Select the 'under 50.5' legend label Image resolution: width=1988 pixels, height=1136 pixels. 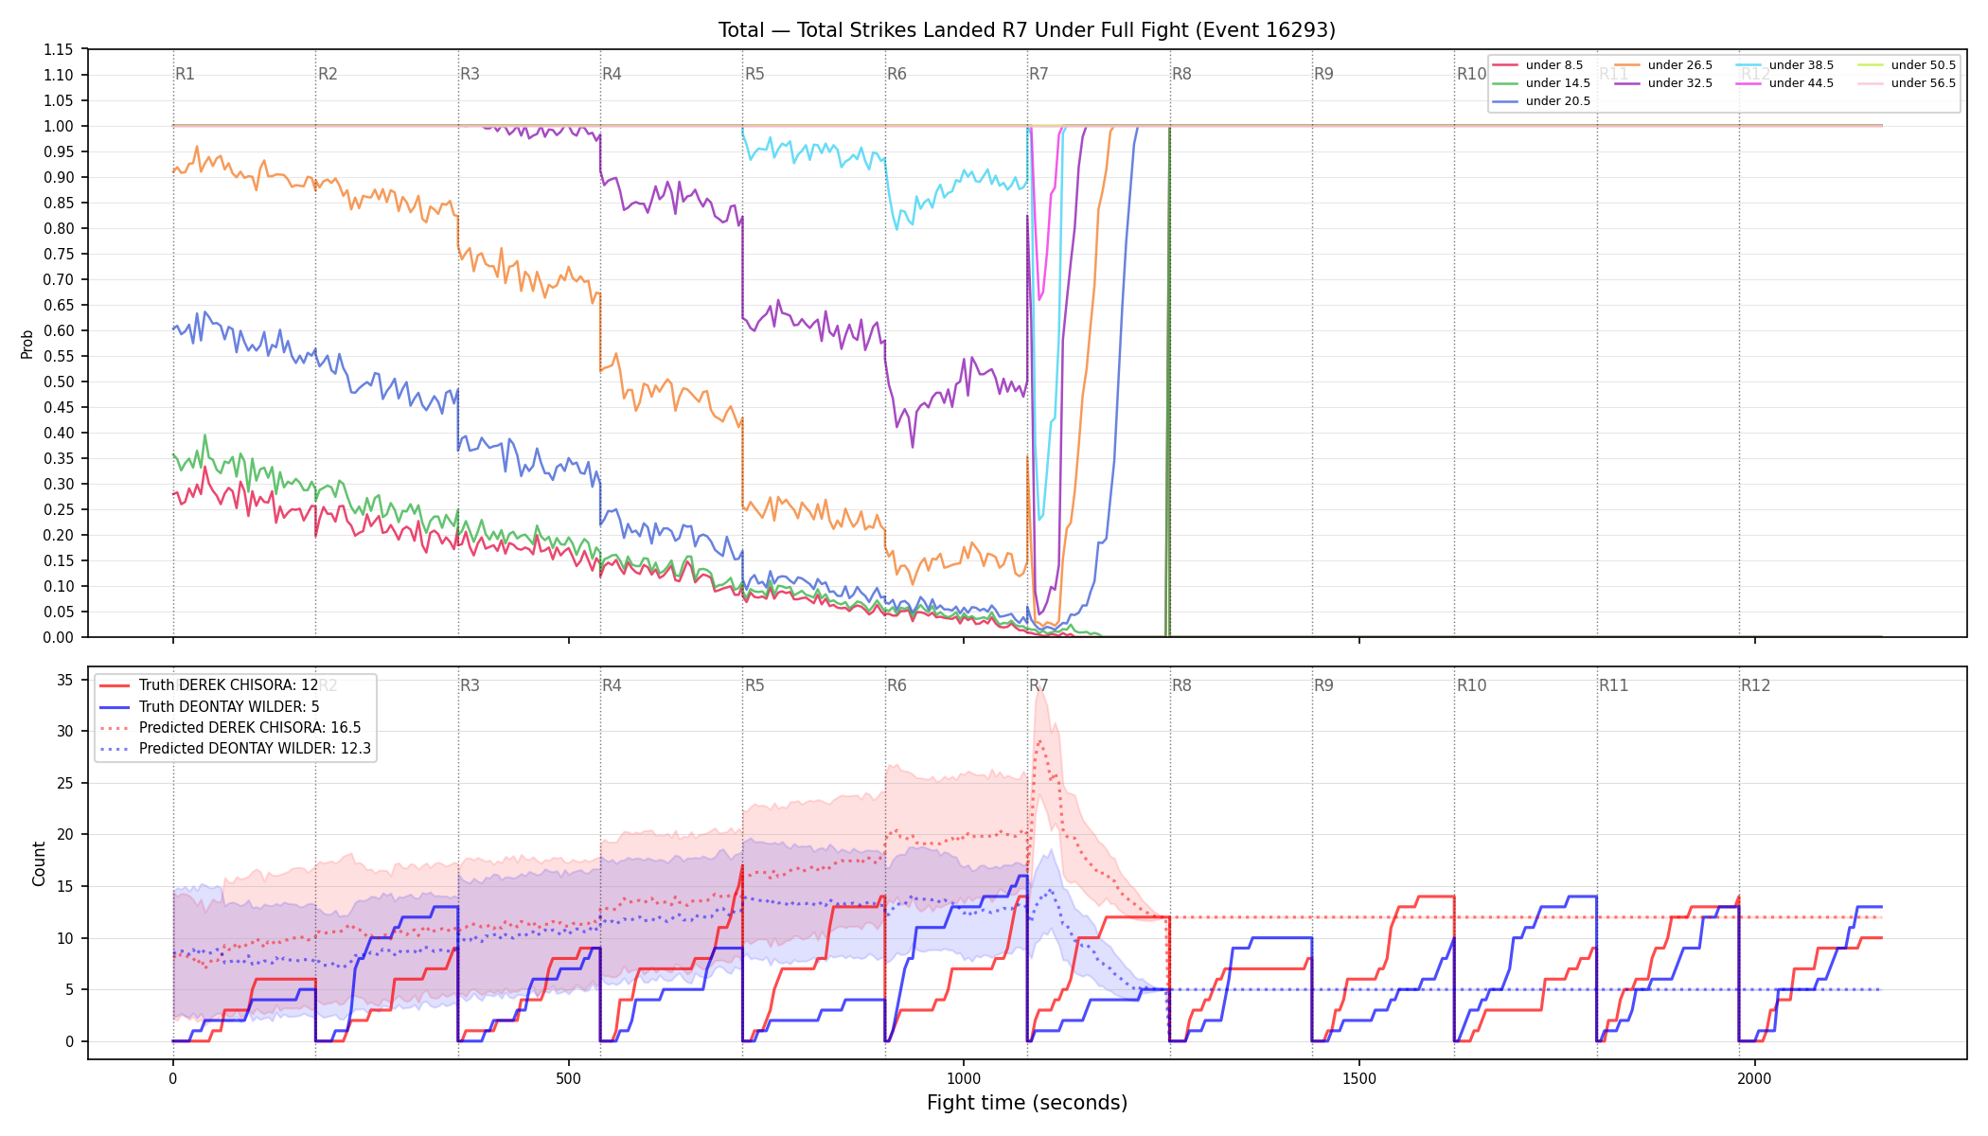tap(1923, 65)
